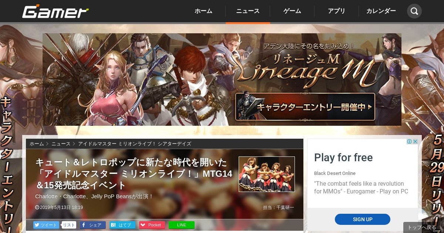Click the トップへ戻る back-to-top button

[x=423, y=227]
